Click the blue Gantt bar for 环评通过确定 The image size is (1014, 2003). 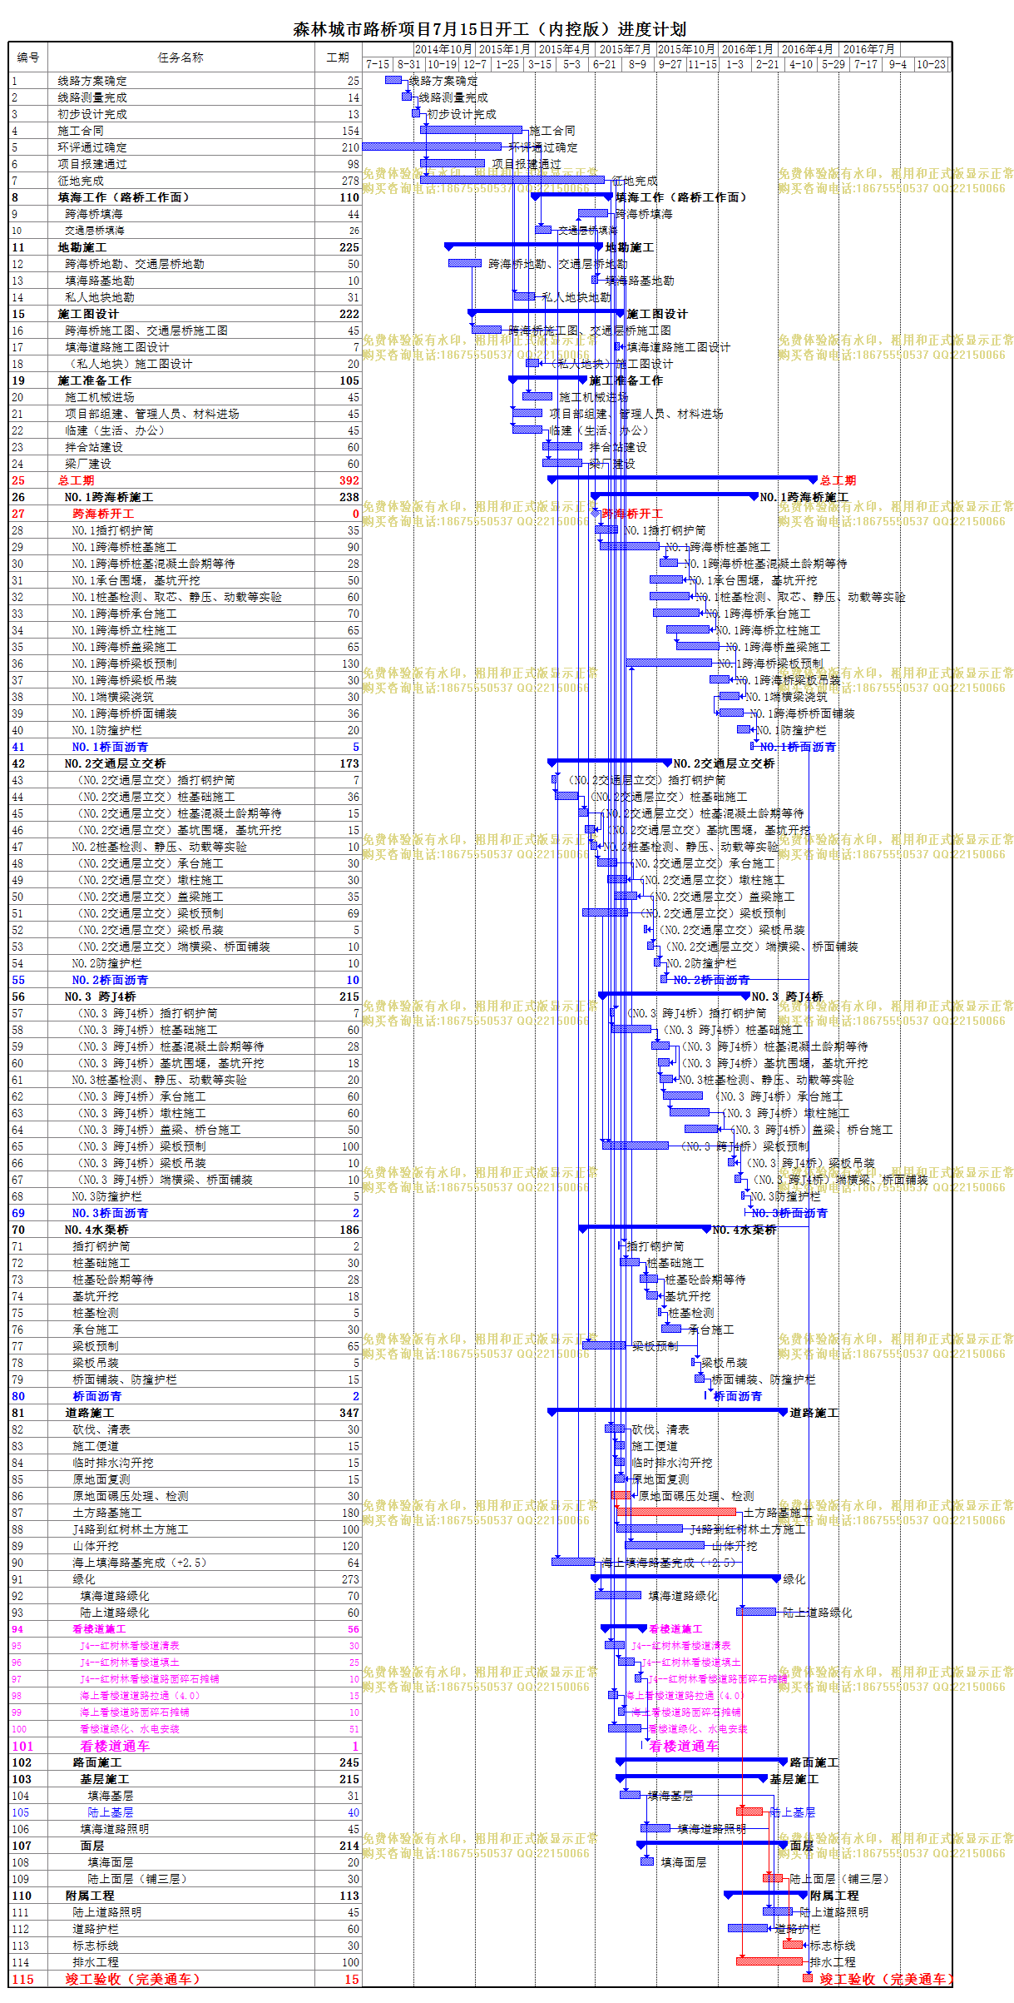point(433,147)
